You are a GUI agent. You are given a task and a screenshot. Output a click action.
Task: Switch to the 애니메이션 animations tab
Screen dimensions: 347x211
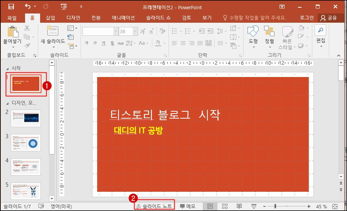[x=123, y=18]
